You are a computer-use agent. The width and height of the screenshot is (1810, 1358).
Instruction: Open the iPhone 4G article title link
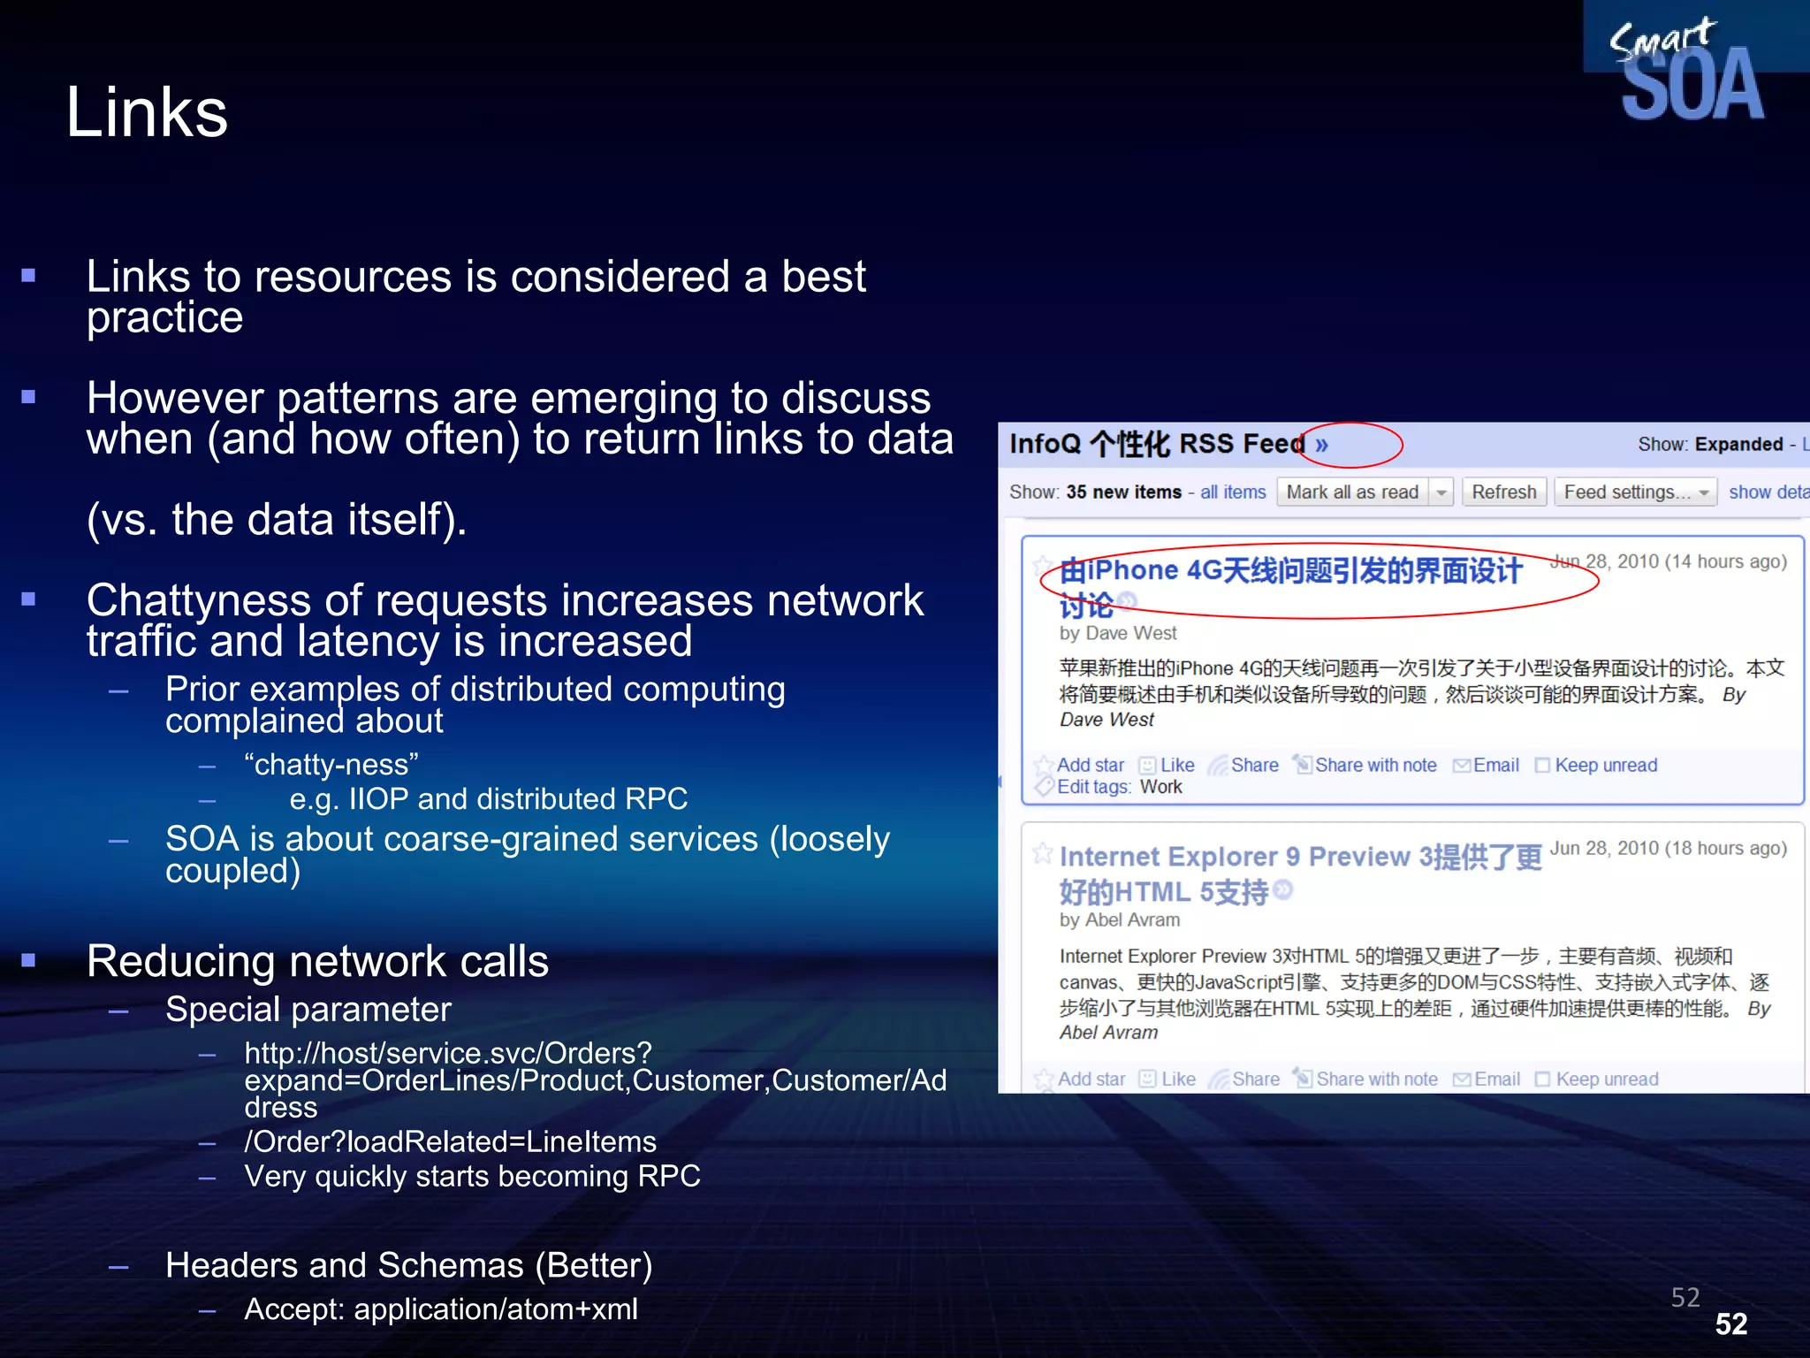[1290, 571]
